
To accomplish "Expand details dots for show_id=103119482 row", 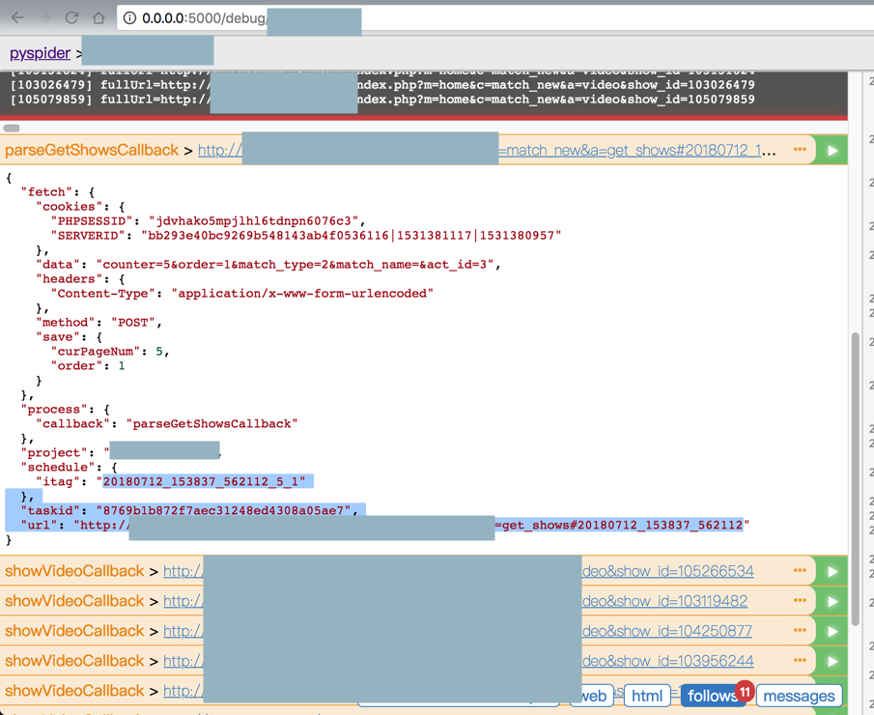I will (800, 600).
